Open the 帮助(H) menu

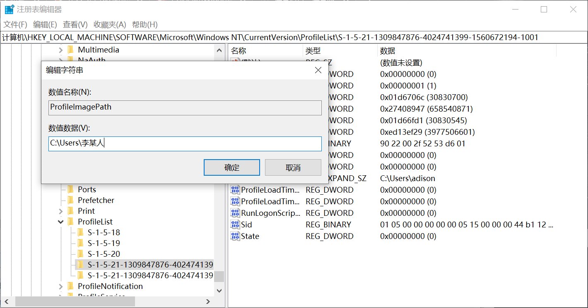(145, 25)
